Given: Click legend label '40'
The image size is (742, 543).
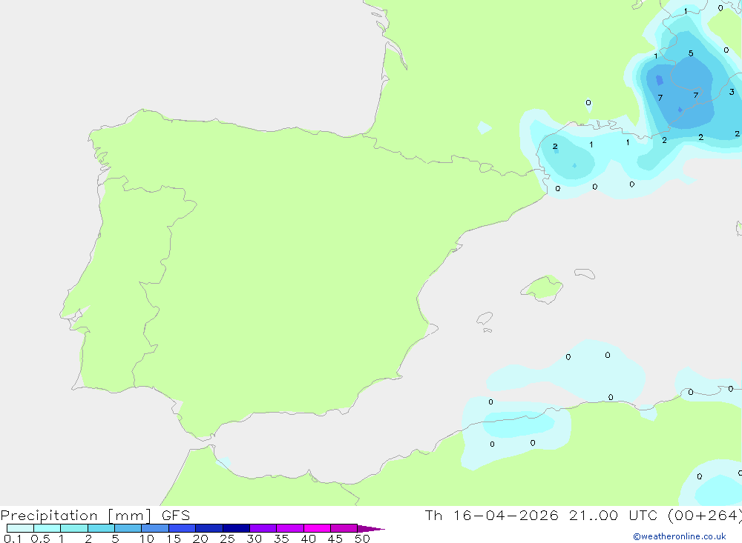Looking at the screenshot, I should point(309,539).
